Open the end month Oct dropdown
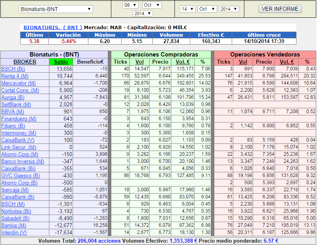 click(207, 9)
